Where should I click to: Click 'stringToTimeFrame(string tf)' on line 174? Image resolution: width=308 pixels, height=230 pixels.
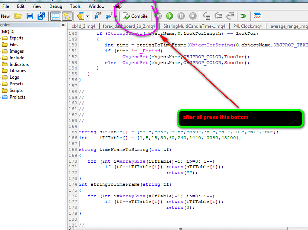click(x=131, y=184)
